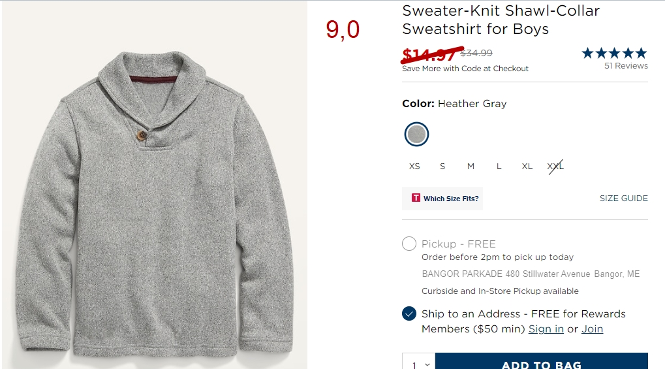Open the quantity dropdown
Image resolution: width=665 pixels, height=369 pixels.
click(x=418, y=361)
